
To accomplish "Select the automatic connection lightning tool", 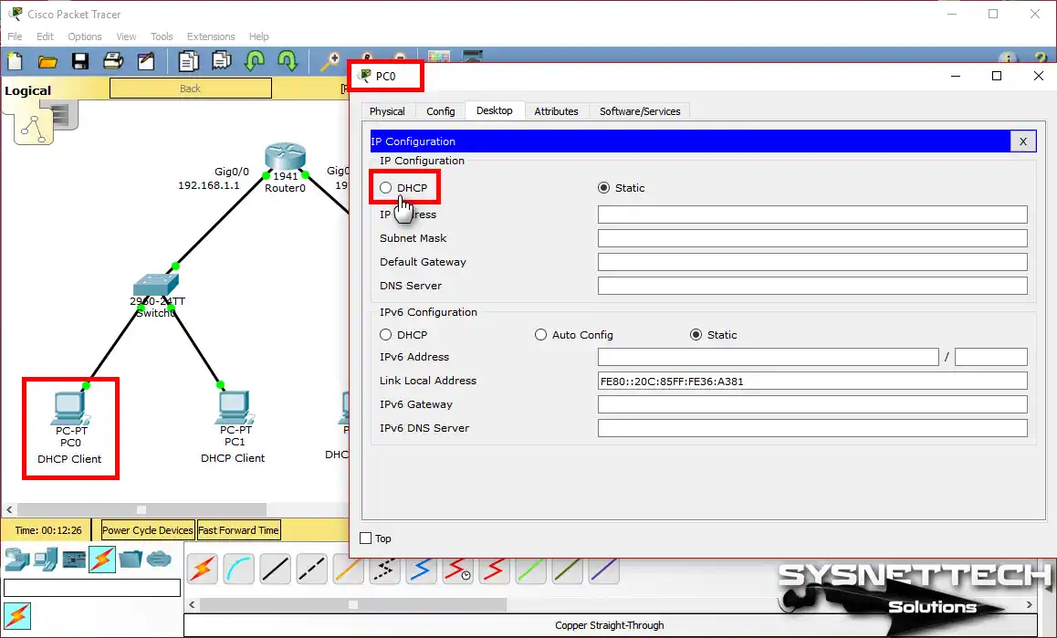I will [202, 568].
